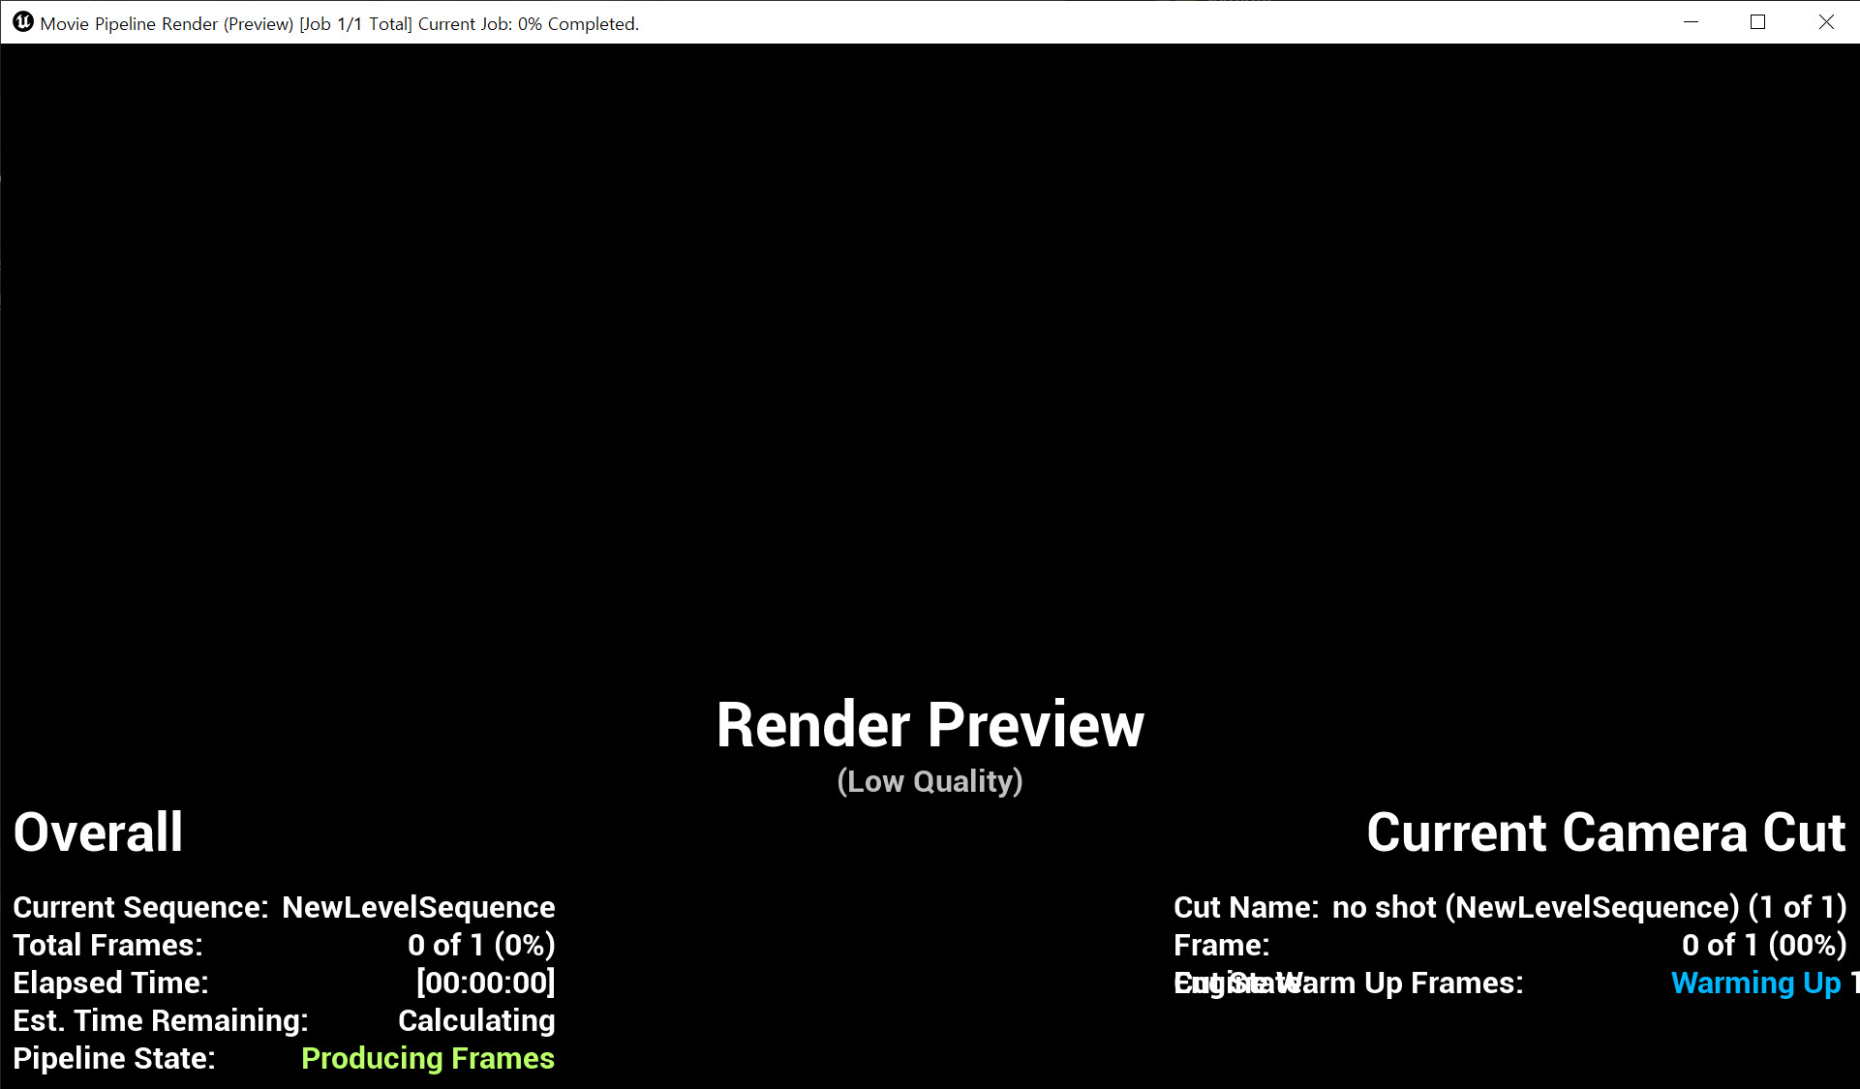Screen dimensions: 1860x1089
Task: Click the Unreal Engine logo icon
Action: (x=23, y=22)
